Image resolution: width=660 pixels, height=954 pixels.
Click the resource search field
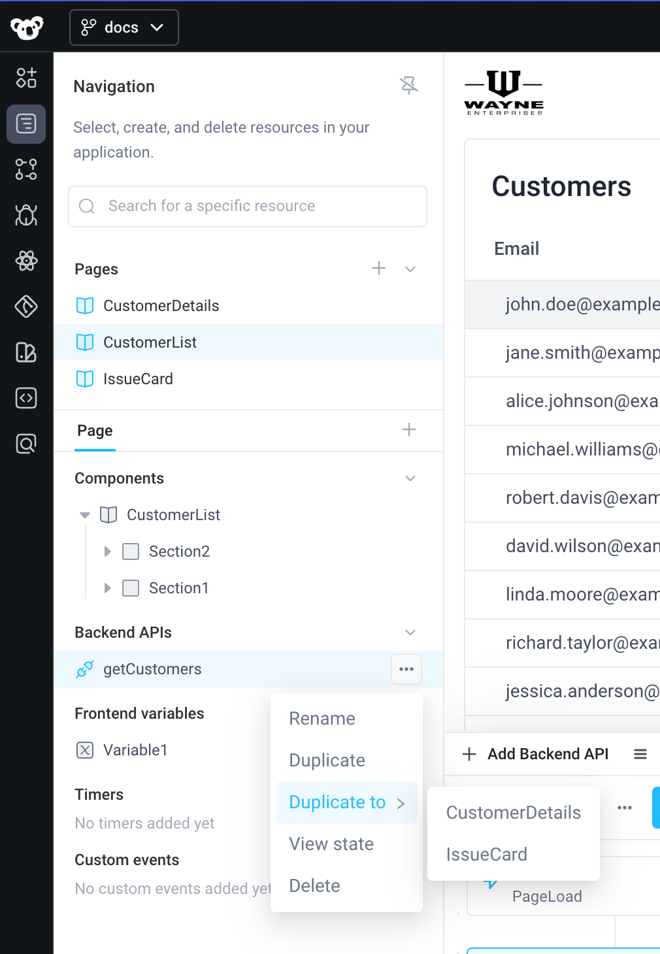click(x=248, y=206)
